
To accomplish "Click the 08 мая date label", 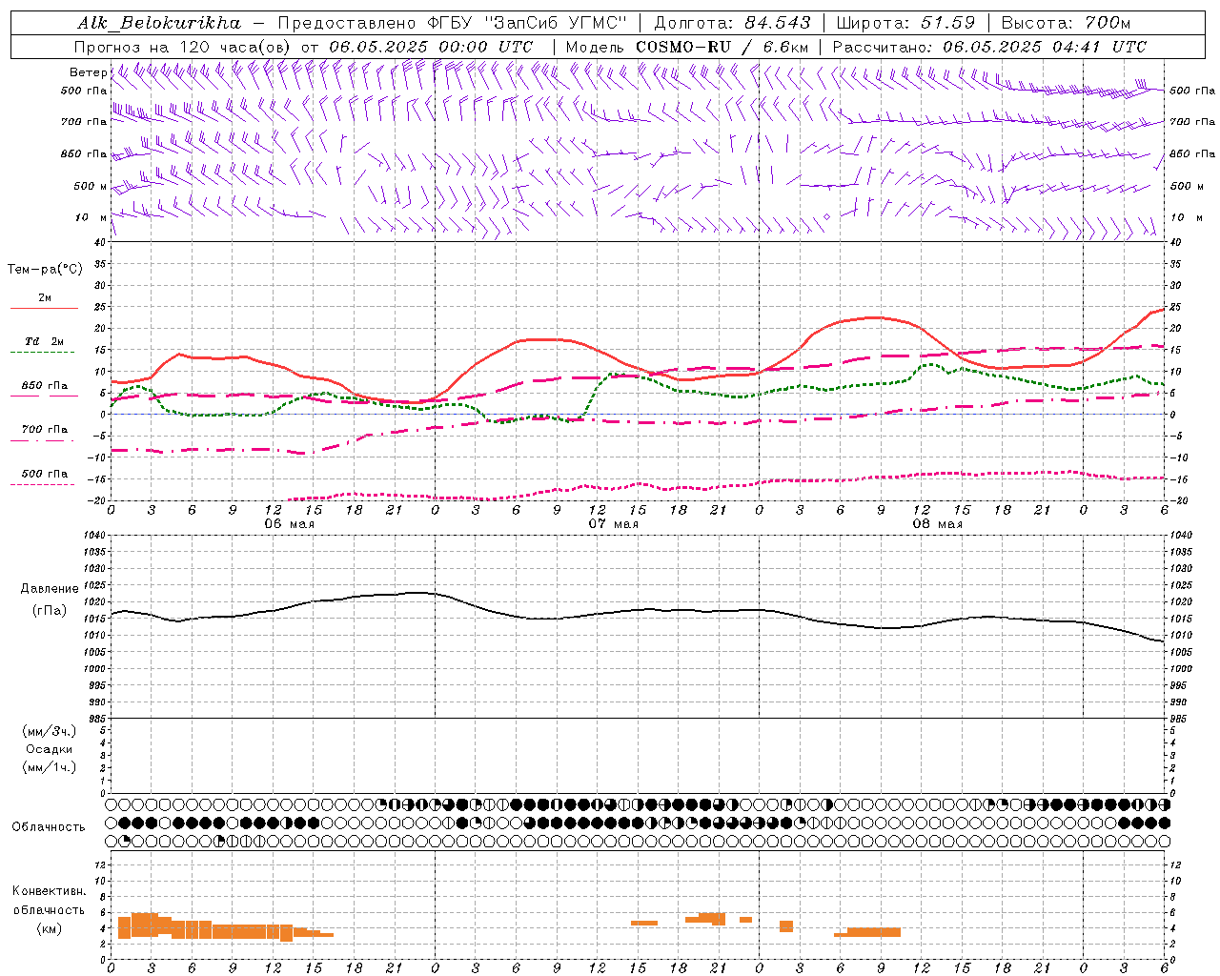I will coord(937,524).
